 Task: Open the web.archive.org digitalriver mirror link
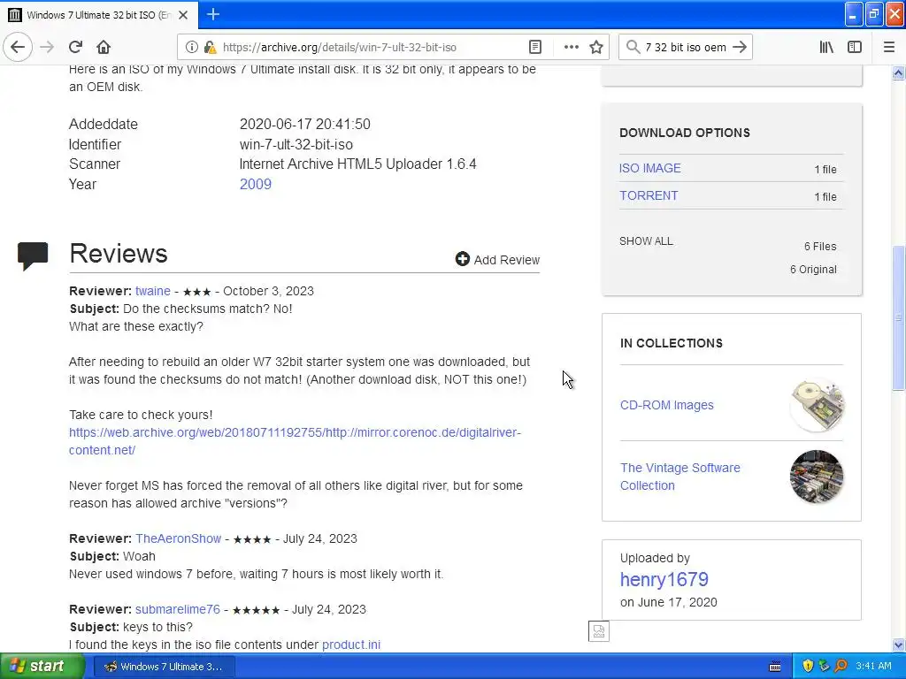pyautogui.click(x=295, y=441)
